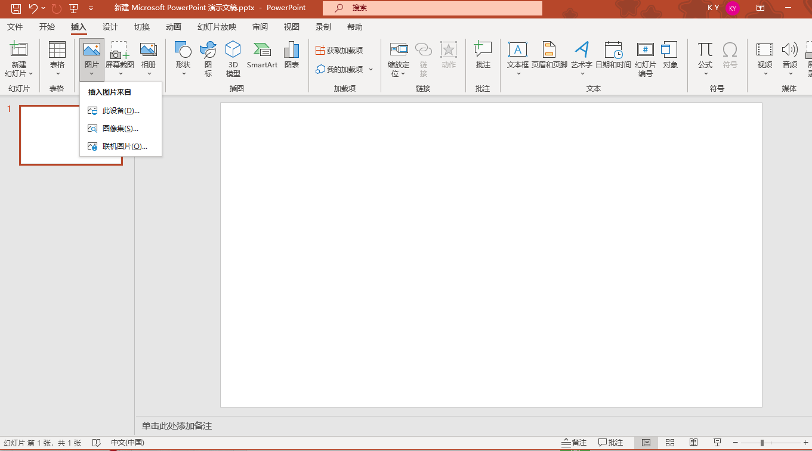Click zoom out minus button
The height and width of the screenshot is (451, 812).
tap(736, 443)
